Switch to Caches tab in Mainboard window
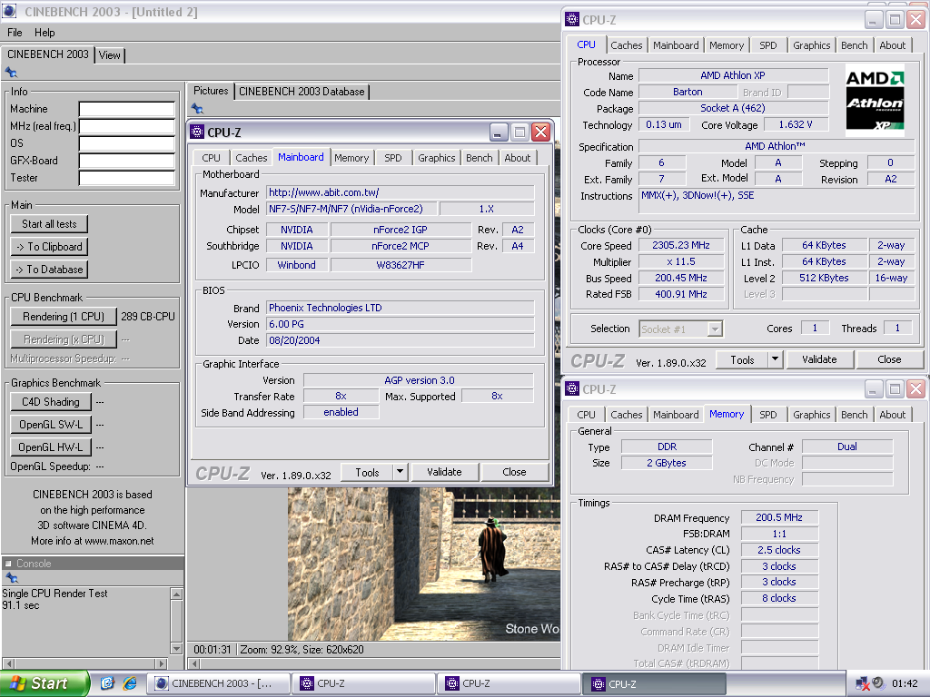This screenshot has width=930, height=697. pyautogui.click(x=251, y=158)
